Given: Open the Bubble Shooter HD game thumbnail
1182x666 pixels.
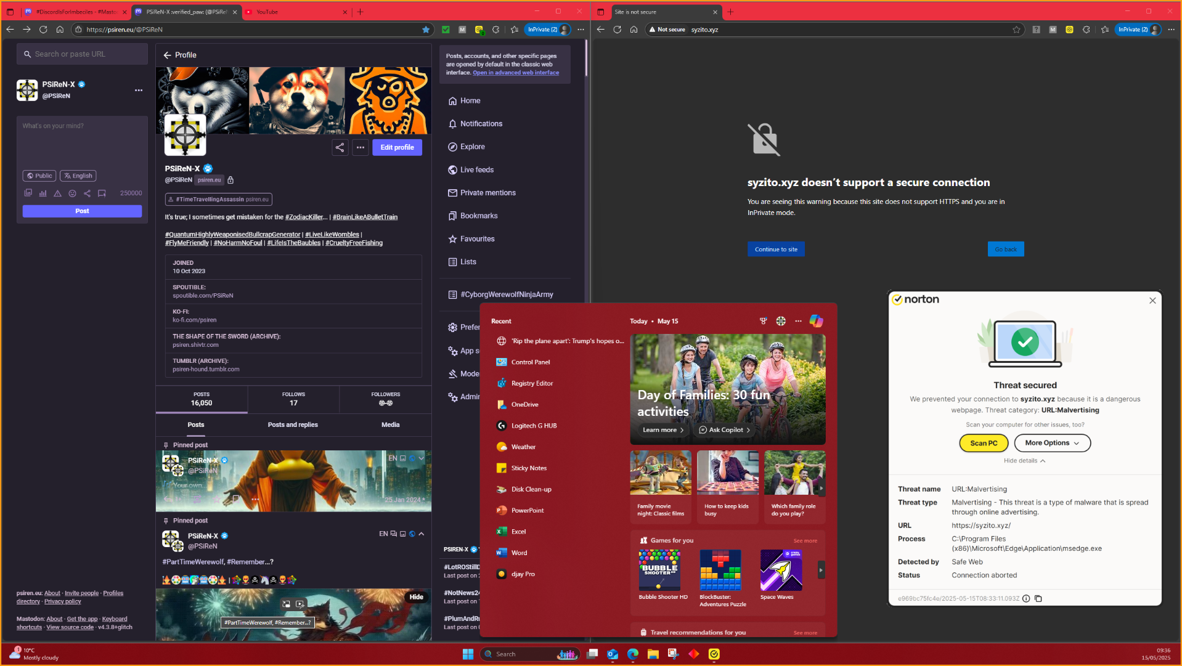Looking at the screenshot, I should (x=659, y=571).
